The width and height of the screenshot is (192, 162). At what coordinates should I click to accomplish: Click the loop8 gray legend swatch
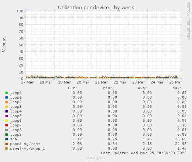click(x=7, y=130)
